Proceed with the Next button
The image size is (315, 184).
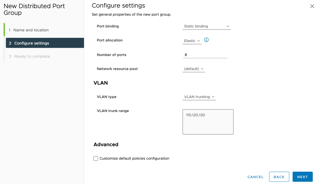point(302,177)
